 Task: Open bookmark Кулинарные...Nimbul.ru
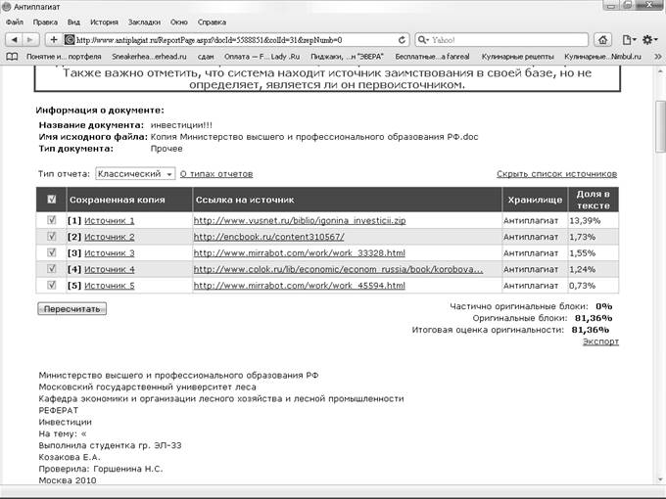(602, 57)
